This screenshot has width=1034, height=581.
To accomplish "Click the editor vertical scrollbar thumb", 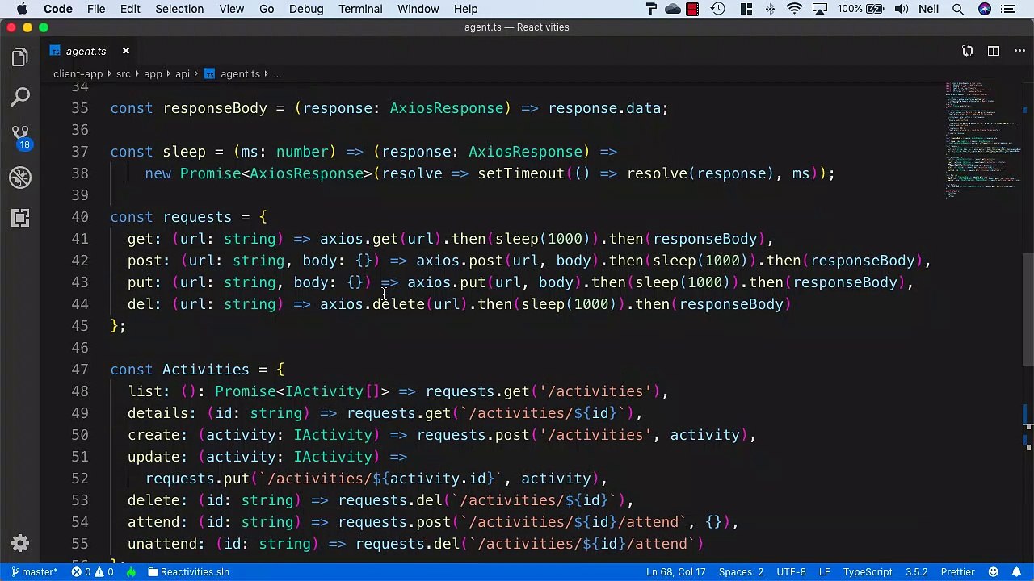I will (1028, 311).
